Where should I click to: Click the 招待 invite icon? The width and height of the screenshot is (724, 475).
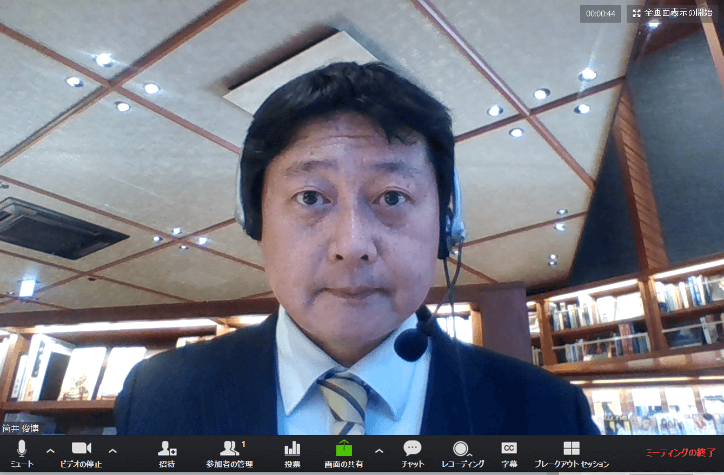pos(167,449)
